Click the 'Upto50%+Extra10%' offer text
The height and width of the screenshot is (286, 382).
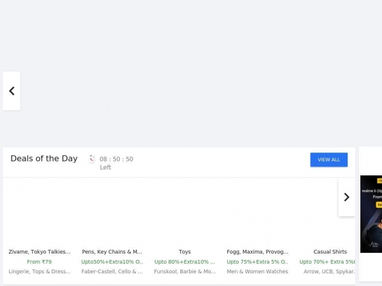click(112, 262)
